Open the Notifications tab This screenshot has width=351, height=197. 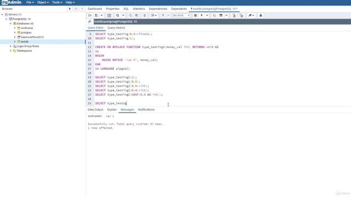coord(146,109)
